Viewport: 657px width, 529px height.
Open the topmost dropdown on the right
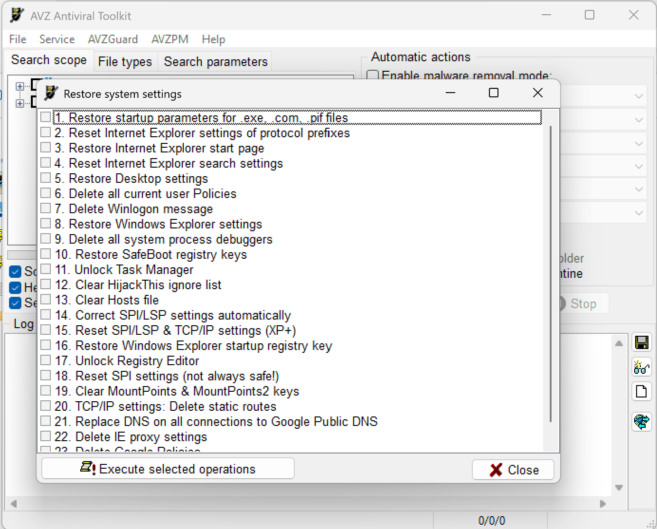click(x=638, y=95)
